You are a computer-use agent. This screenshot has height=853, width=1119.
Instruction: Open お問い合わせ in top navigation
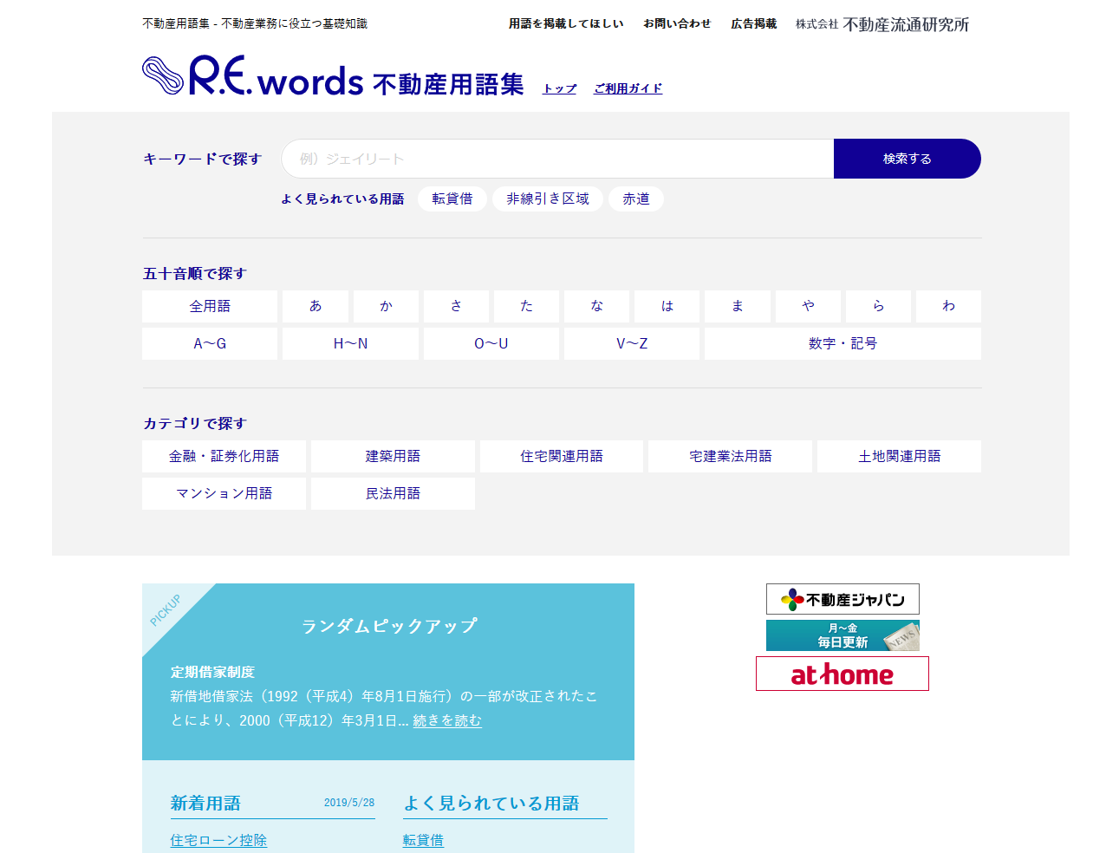pos(677,23)
